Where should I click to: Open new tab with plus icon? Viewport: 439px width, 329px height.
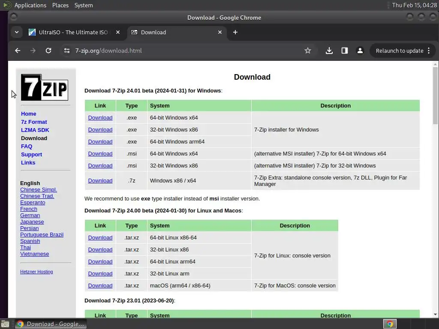[235, 32]
